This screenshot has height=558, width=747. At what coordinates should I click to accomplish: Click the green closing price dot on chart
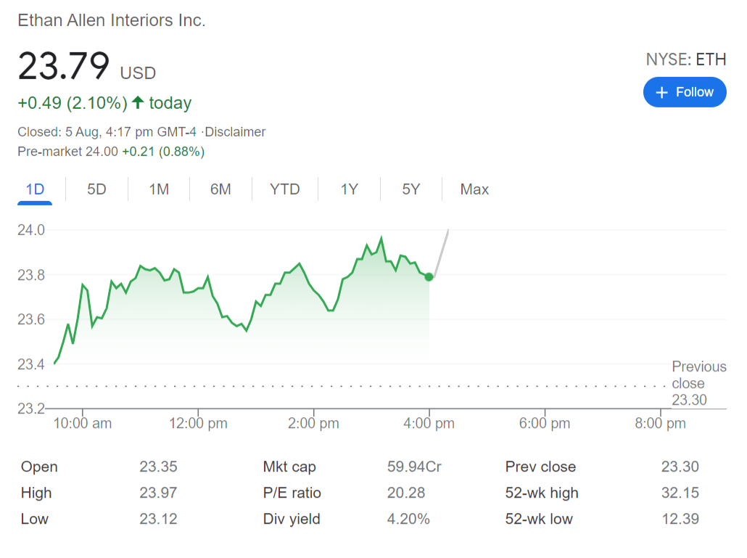pos(429,276)
